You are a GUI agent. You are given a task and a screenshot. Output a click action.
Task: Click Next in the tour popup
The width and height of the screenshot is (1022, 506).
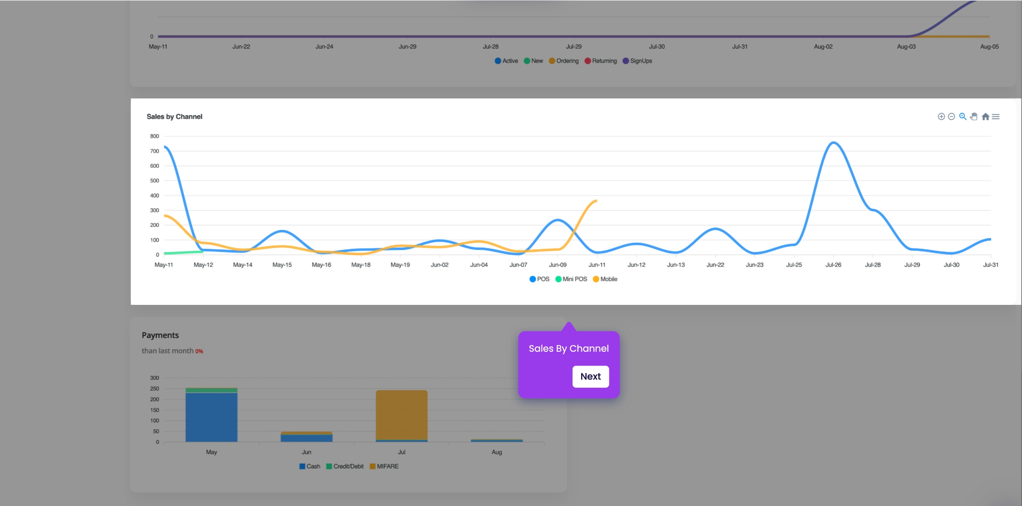pos(590,376)
